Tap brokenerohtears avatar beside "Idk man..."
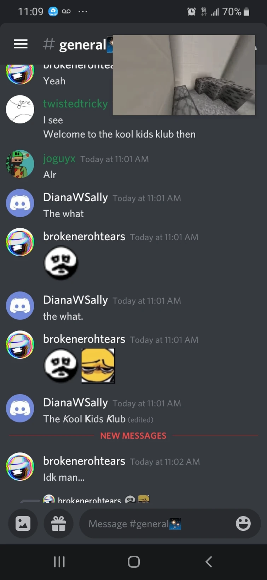The height and width of the screenshot is (580, 267). click(x=20, y=467)
